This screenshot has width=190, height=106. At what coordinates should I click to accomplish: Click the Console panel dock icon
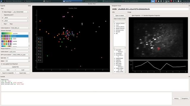tap(189, 77)
